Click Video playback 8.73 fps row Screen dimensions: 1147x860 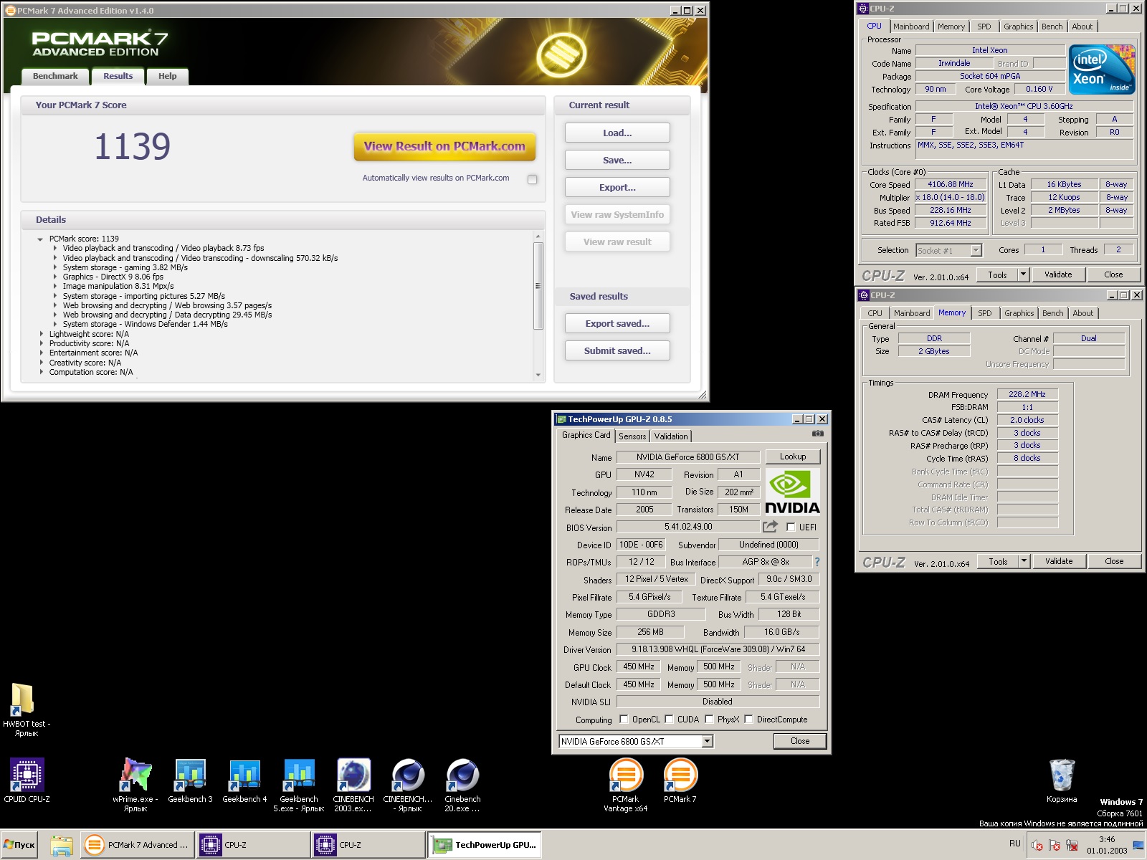tap(163, 248)
